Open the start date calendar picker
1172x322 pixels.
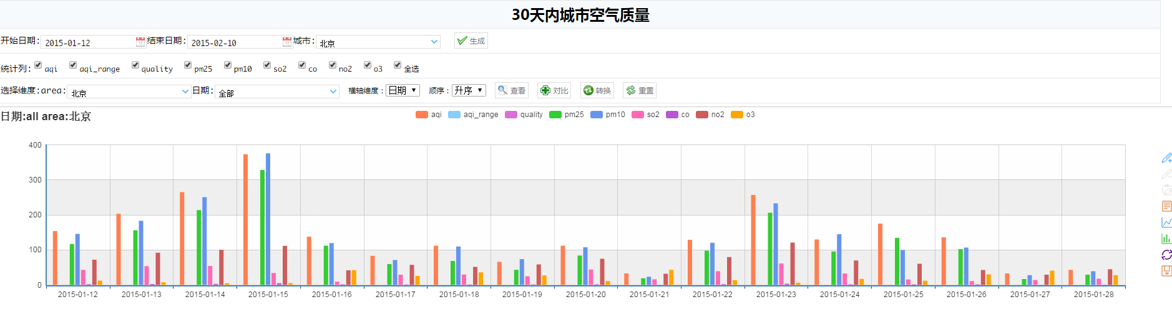click(x=140, y=42)
